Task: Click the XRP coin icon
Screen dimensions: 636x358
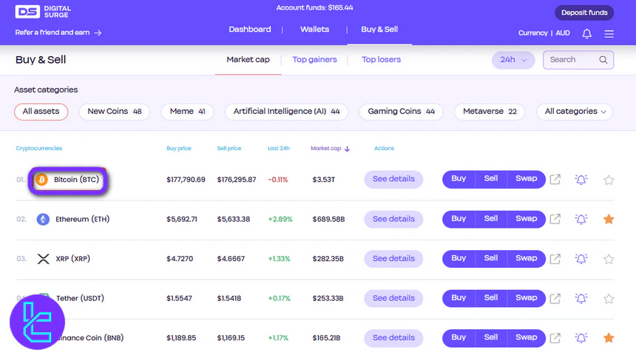Action: (43, 259)
